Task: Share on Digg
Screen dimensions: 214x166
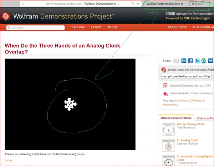Action: pyautogui.click(x=210, y=61)
